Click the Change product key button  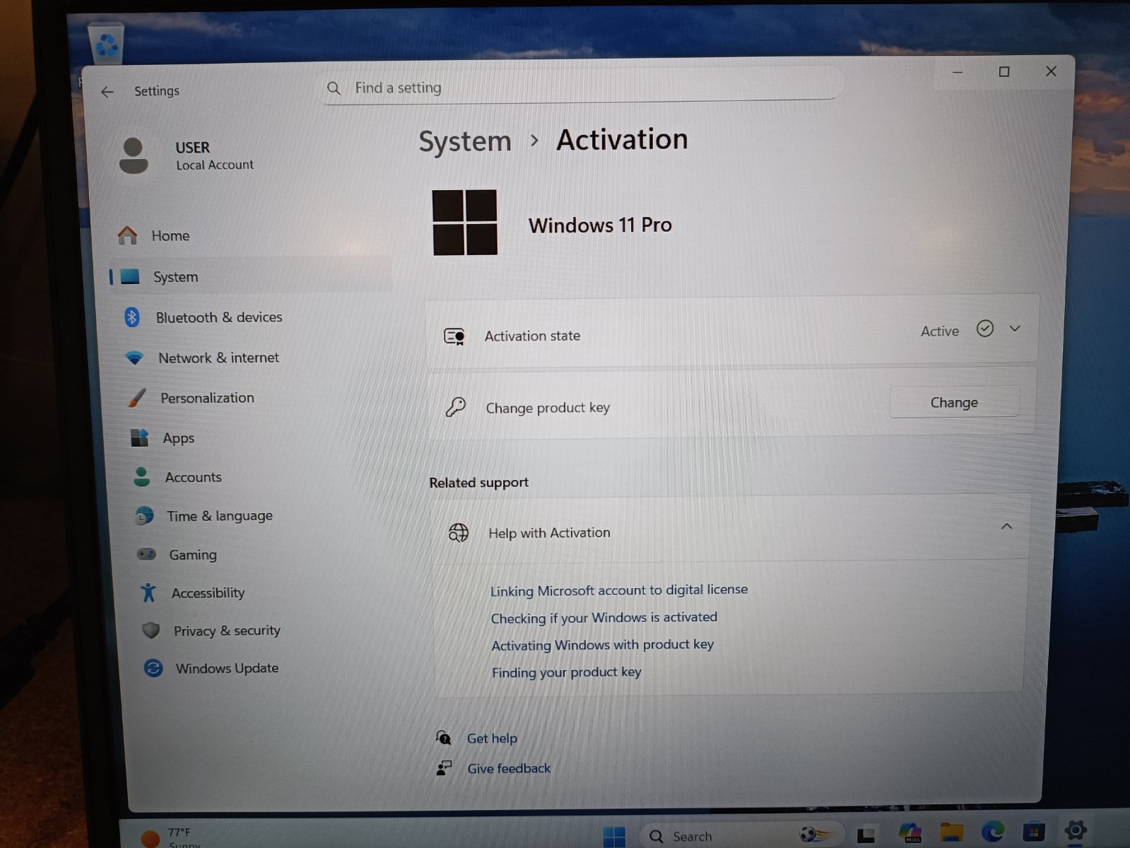coord(954,402)
